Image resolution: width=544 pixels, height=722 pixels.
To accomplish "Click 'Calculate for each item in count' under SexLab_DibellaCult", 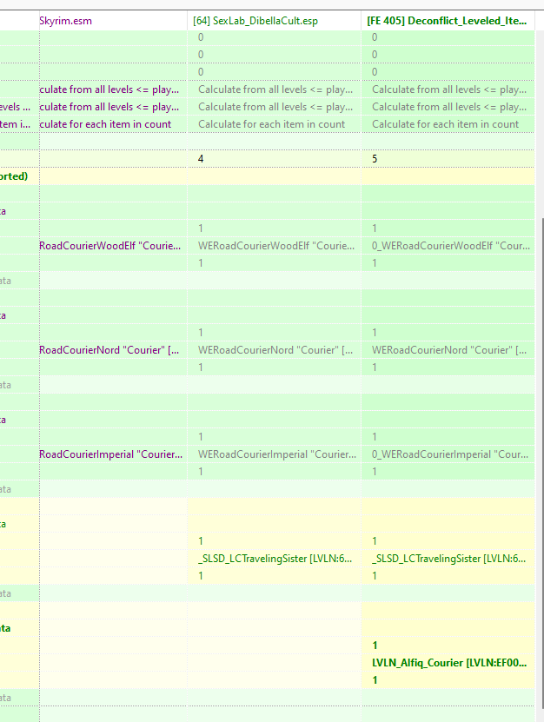I will pos(274,124).
